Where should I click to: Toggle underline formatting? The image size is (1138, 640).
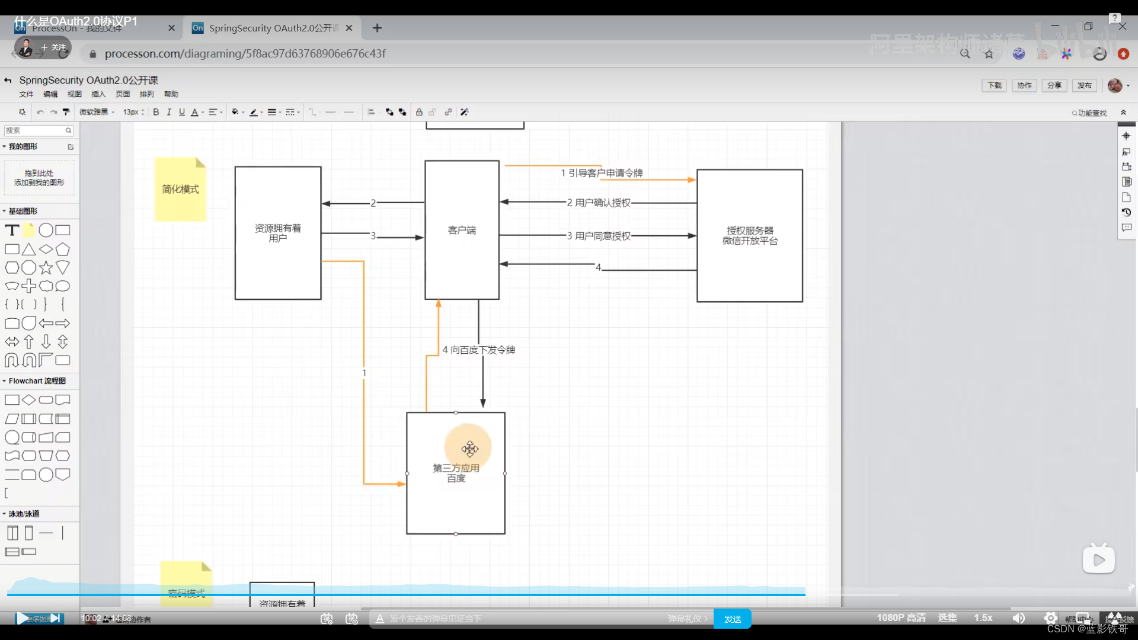coord(182,112)
